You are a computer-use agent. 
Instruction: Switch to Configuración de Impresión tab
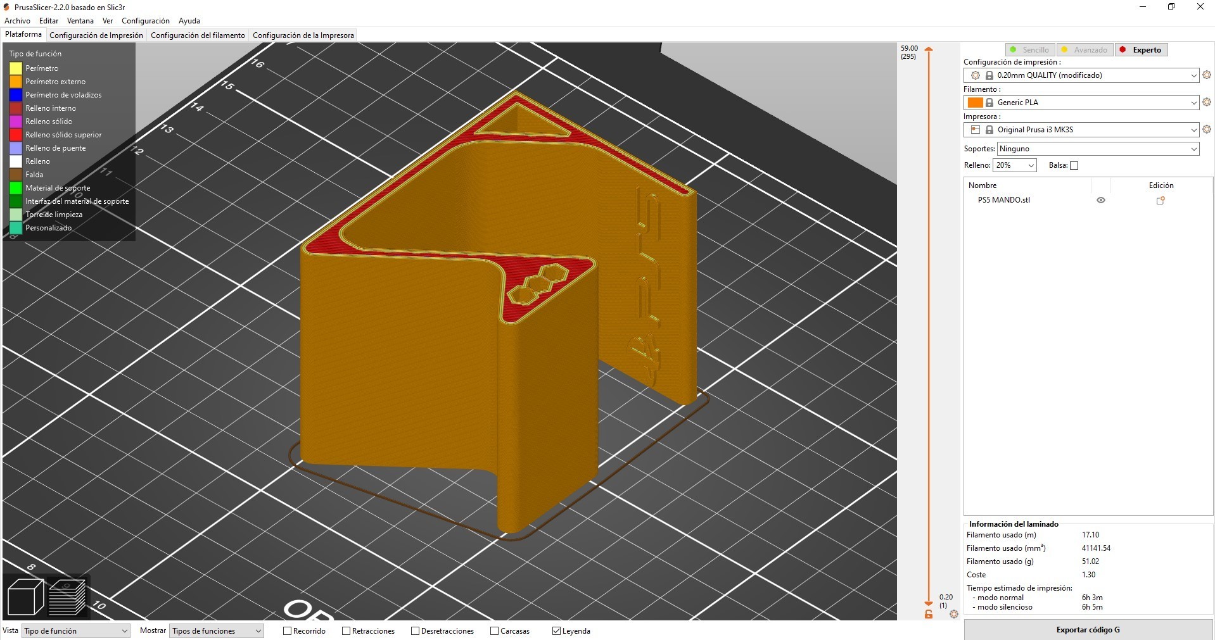click(x=96, y=35)
